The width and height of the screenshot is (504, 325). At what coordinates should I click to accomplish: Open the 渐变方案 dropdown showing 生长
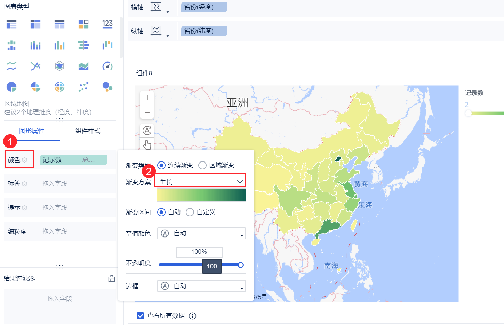coord(200,181)
